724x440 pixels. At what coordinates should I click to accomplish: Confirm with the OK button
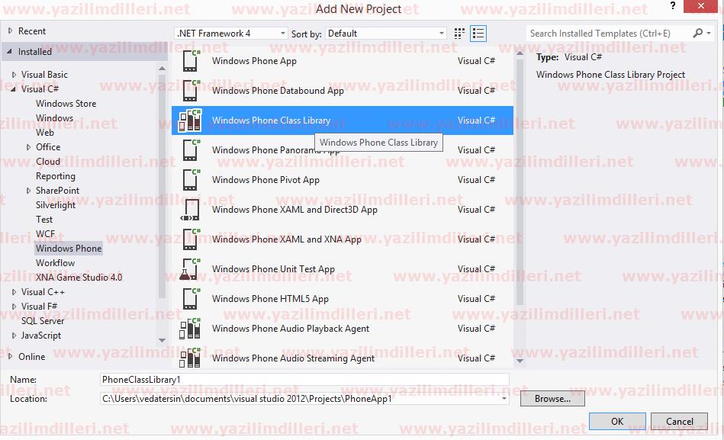pos(617,421)
